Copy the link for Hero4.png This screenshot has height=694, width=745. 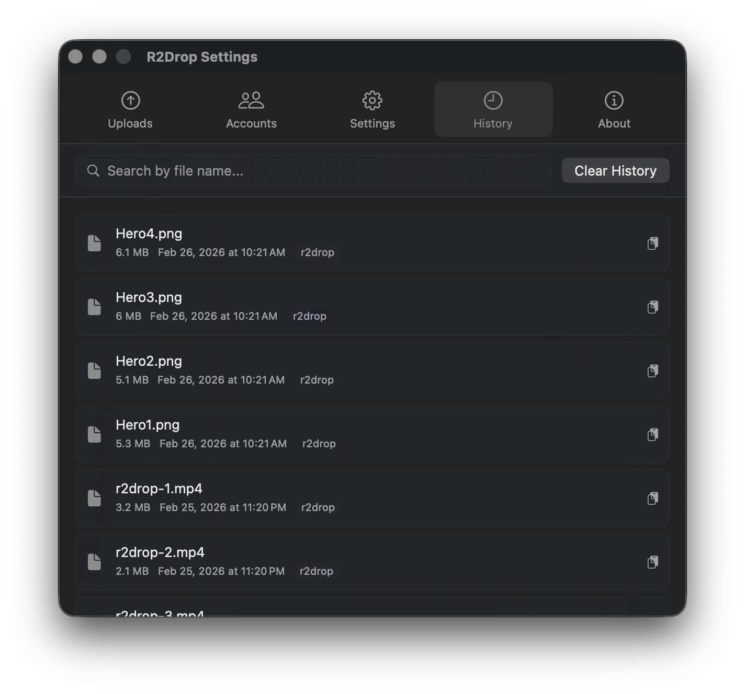tap(652, 243)
